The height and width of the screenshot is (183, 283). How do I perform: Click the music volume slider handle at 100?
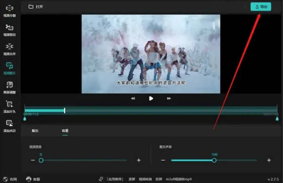pyautogui.click(x=214, y=160)
